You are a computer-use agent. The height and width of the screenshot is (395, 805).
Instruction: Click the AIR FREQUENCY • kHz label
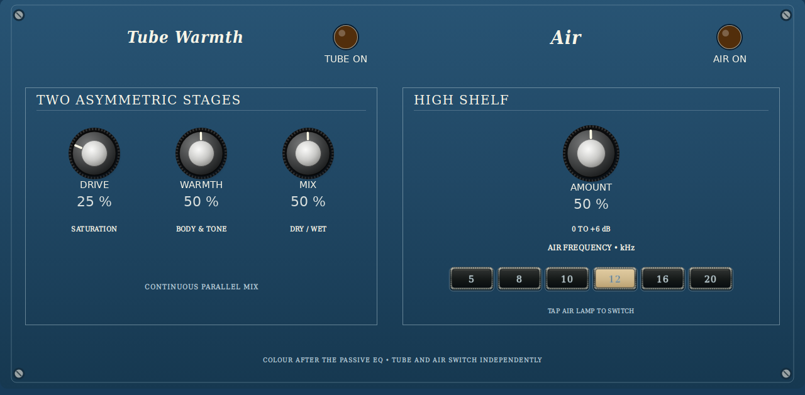(591, 248)
